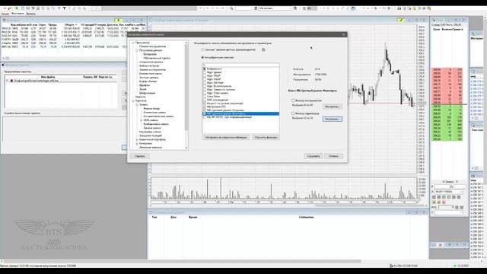Collapse the 'Программа' tree node
Image resolution: width=487 pixels, height=274 pixels.
133,43
